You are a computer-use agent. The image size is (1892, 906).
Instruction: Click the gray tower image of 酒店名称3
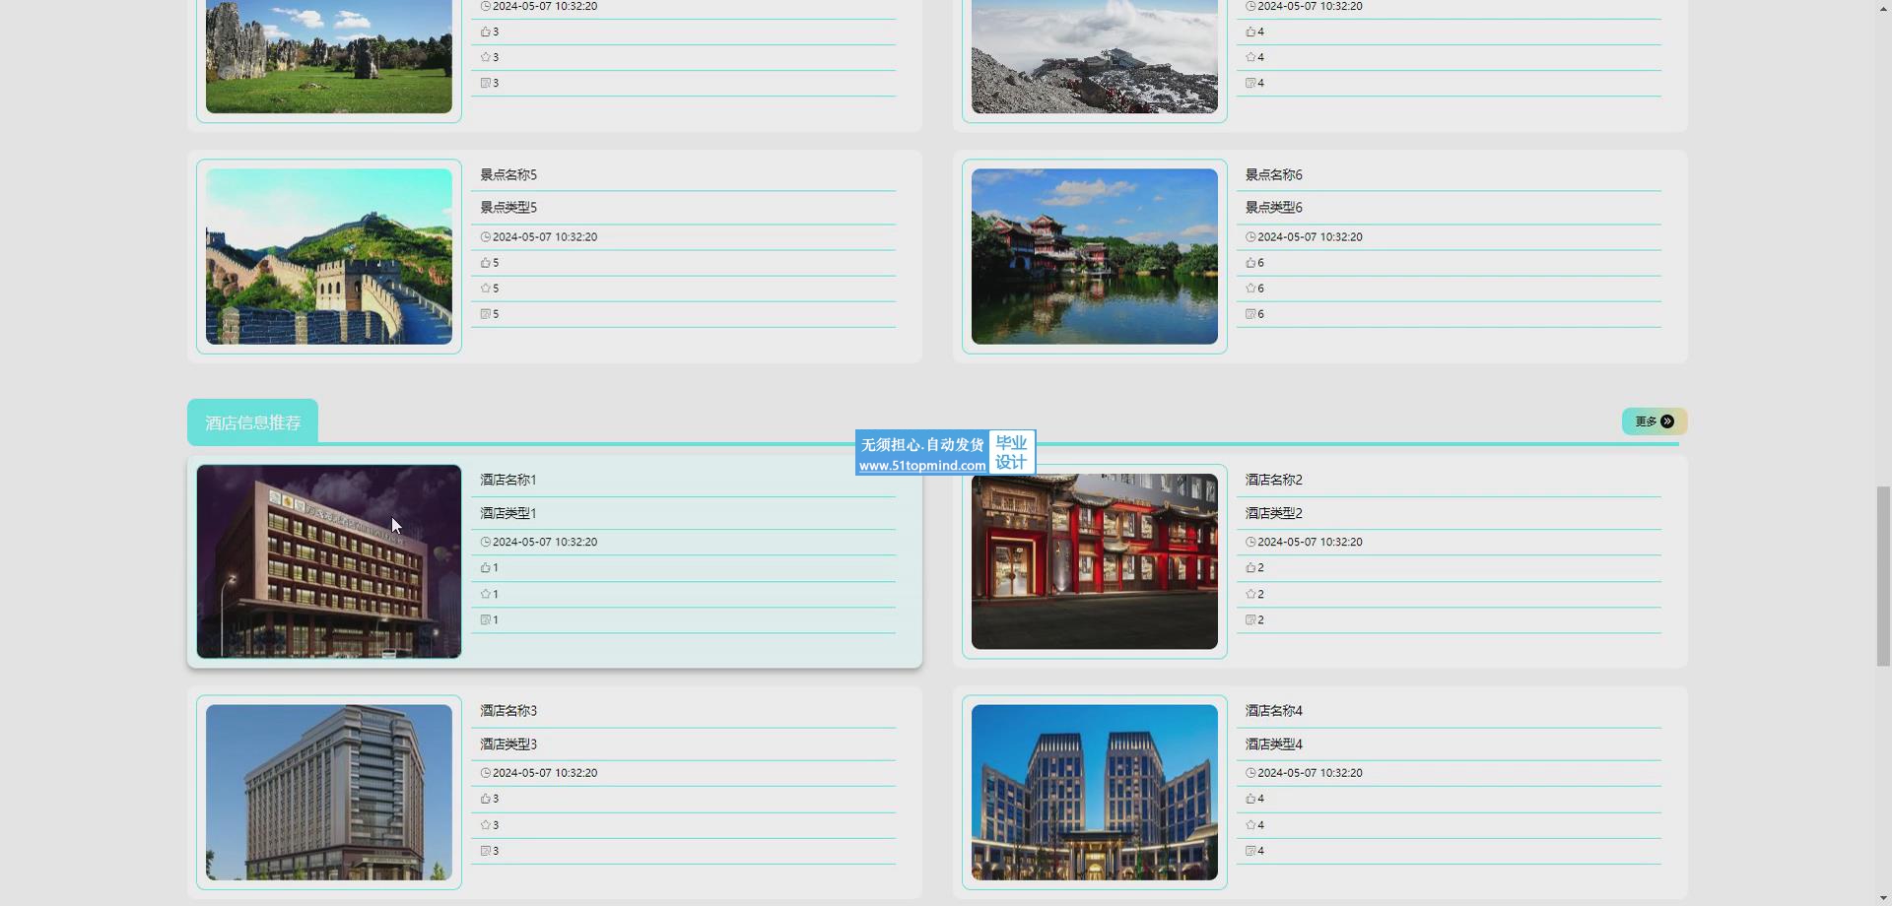[329, 793]
